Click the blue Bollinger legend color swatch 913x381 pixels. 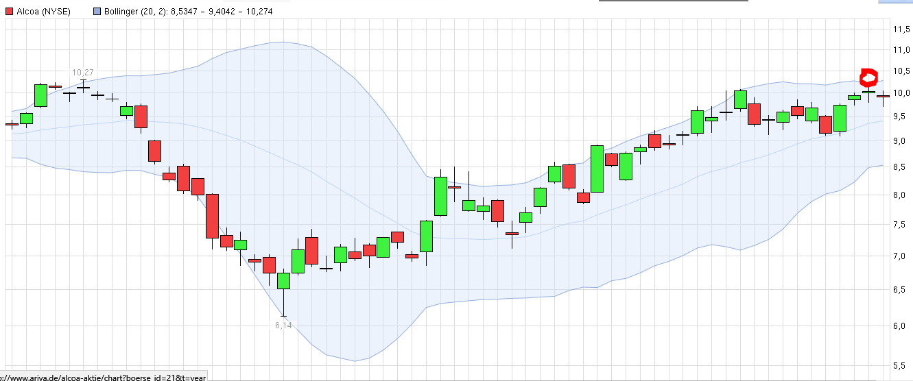[x=97, y=12]
